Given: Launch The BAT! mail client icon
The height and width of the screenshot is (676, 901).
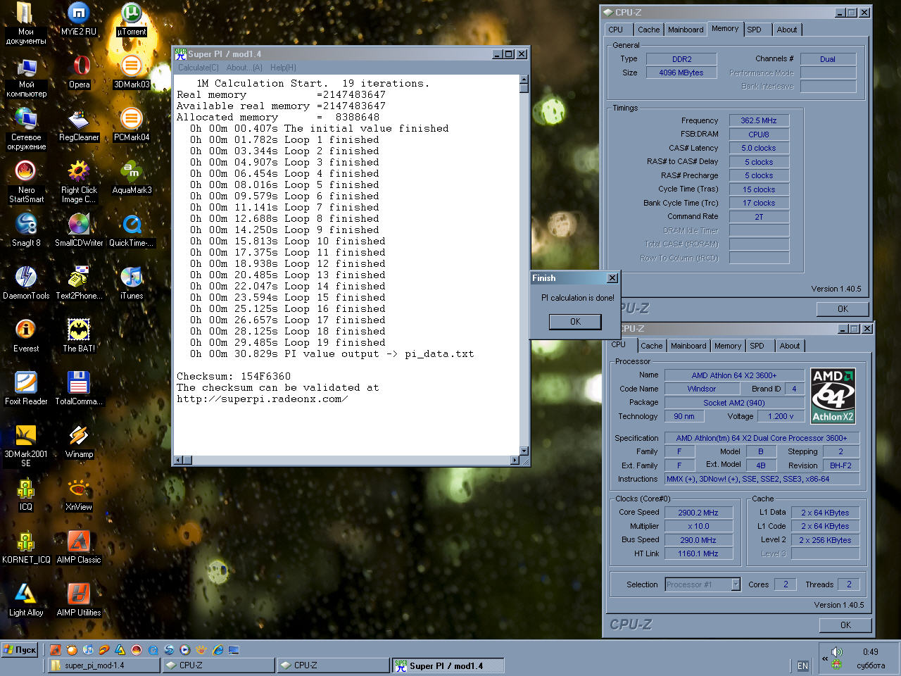Looking at the screenshot, I should (x=79, y=336).
